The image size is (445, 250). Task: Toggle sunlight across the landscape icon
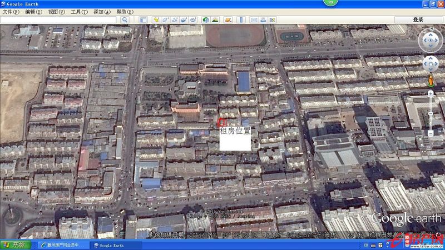click(x=215, y=20)
